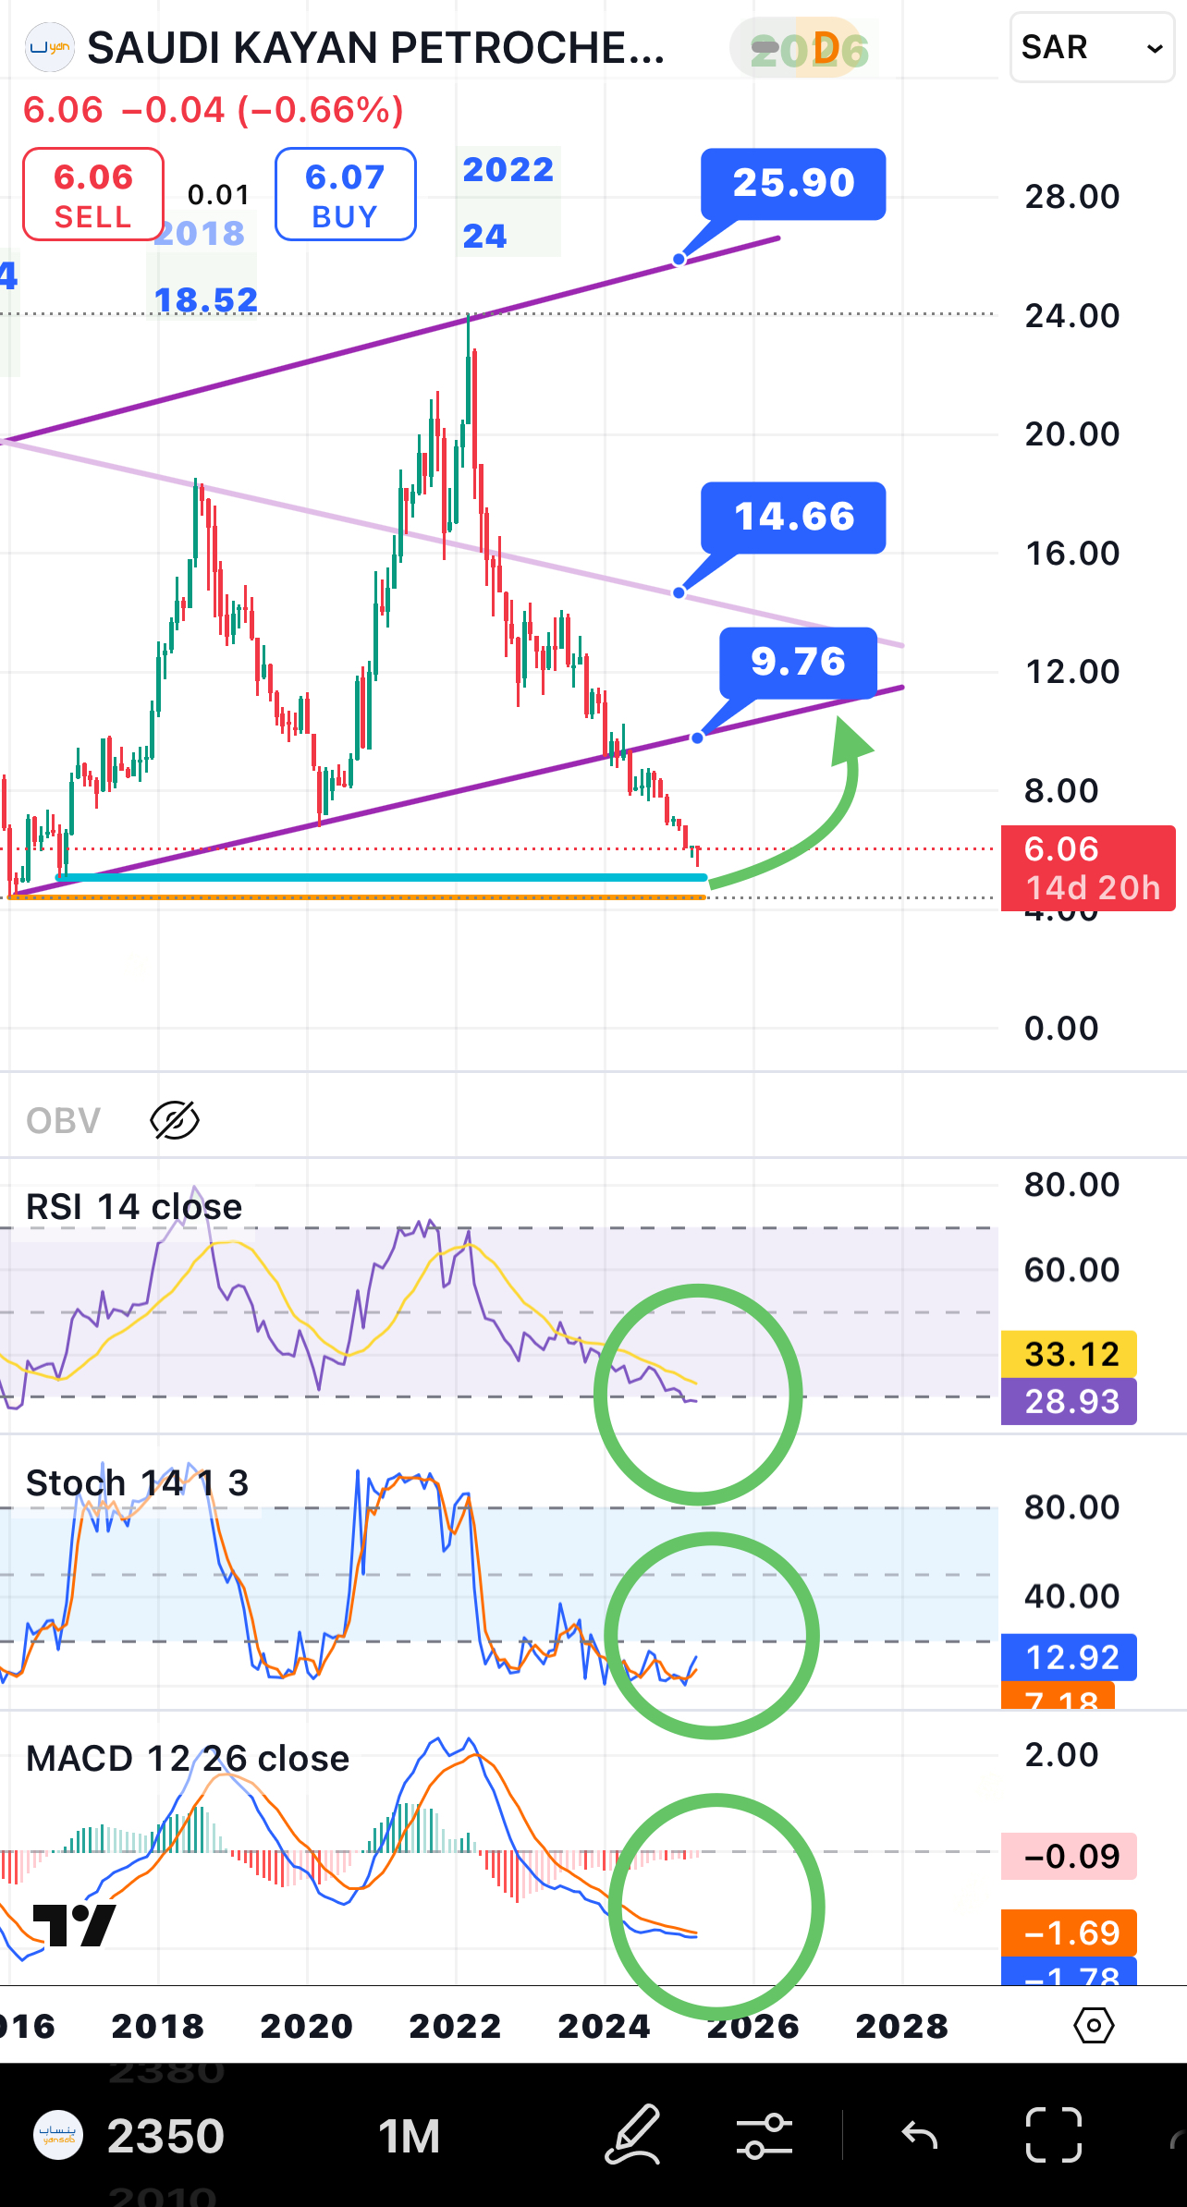The width and height of the screenshot is (1187, 2207).
Task: Select the RSI 14 close indicator label
Action: pos(134,1206)
